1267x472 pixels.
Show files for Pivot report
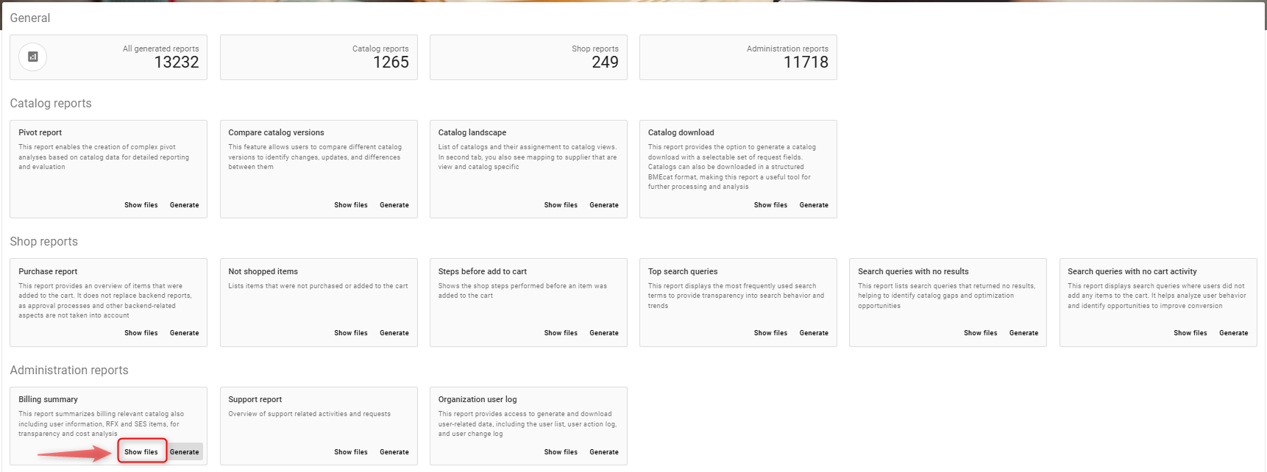[141, 205]
